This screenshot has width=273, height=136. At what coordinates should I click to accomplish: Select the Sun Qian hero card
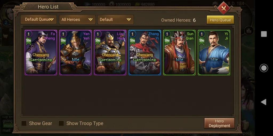179,53
